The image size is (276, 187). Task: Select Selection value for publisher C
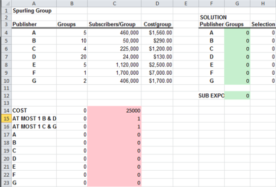click(x=263, y=49)
